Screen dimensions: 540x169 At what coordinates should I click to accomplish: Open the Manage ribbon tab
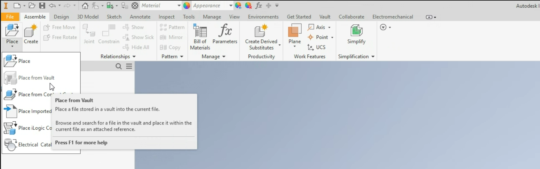coord(212,17)
